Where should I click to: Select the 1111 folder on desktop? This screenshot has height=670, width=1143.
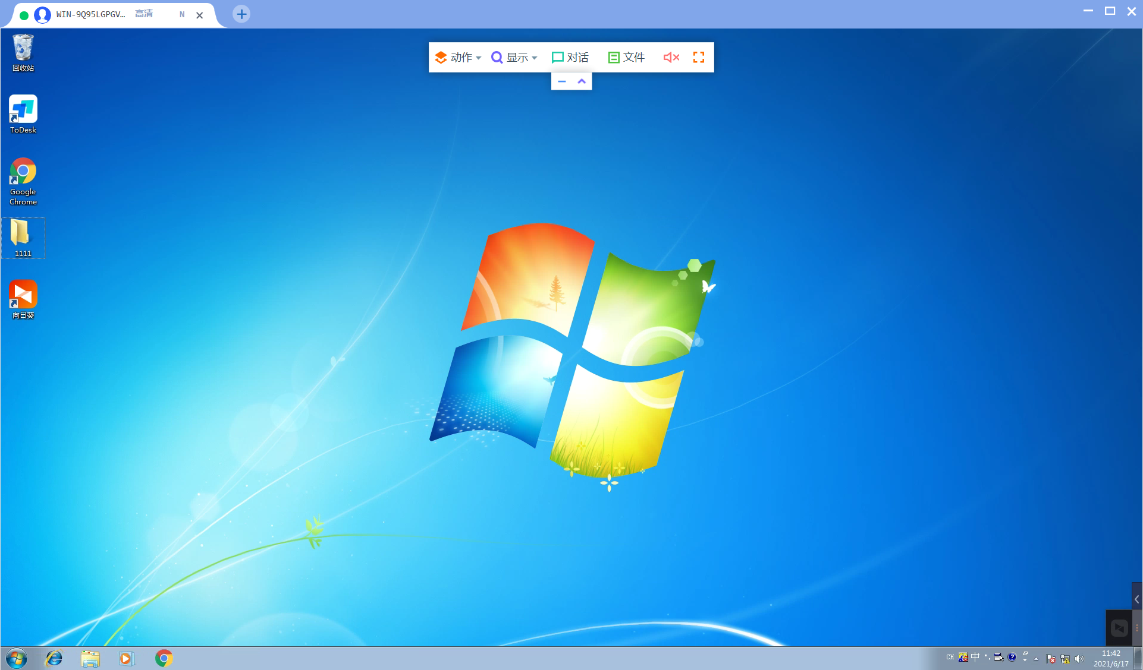pos(23,238)
